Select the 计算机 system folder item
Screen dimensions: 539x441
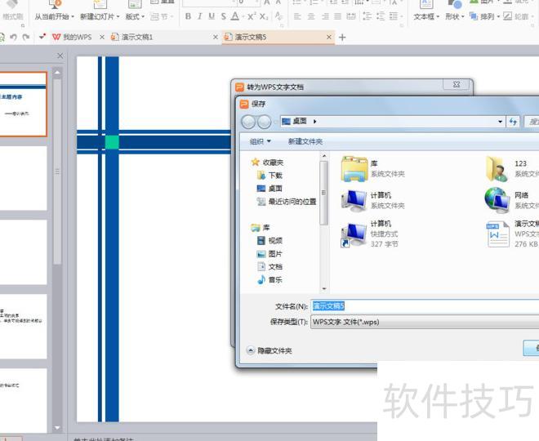373,200
